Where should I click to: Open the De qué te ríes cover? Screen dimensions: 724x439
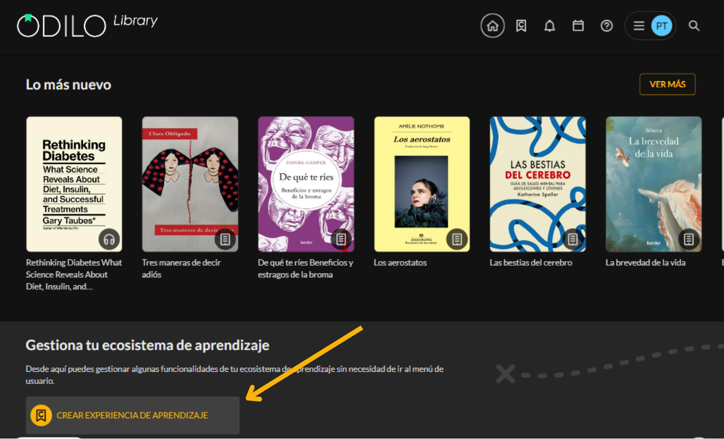point(306,184)
